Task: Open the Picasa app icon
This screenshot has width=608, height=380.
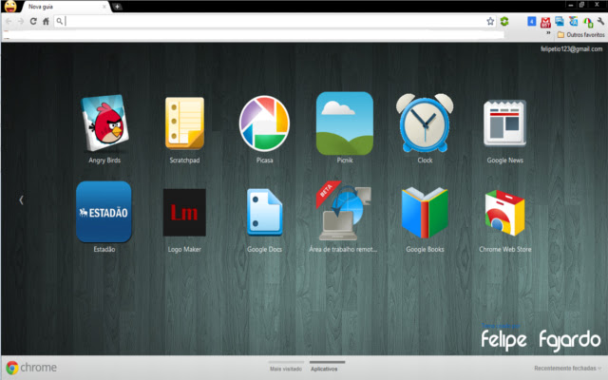Action: click(264, 123)
